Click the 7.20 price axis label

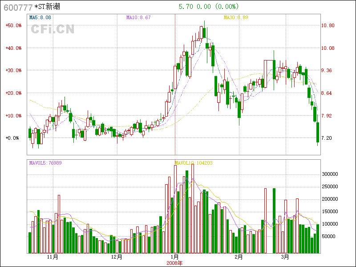[327, 138]
